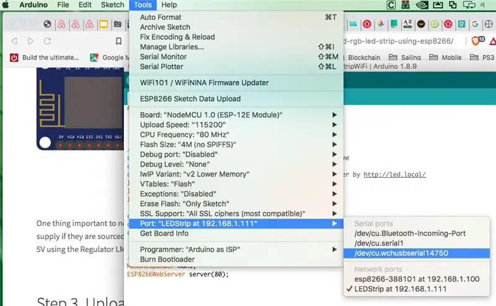Image resolution: width=496 pixels, height=306 pixels.
Task: Expand the VTables Flash submenu
Action: (236, 184)
